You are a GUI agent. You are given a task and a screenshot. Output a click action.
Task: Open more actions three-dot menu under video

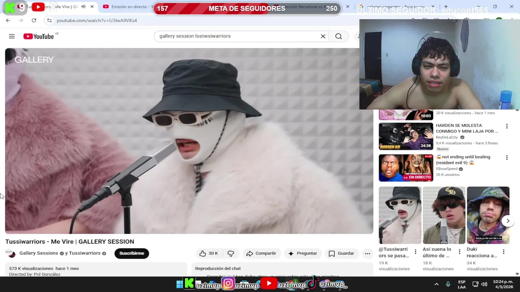pyautogui.click(x=367, y=253)
